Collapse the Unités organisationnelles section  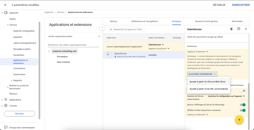click(99, 36)
